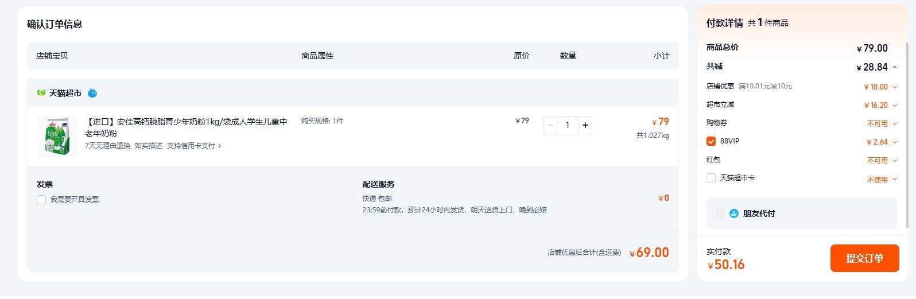
Task: Collapse the 共减 ¥28.84 discount breakdown
Action: click(x=895, y=67)
